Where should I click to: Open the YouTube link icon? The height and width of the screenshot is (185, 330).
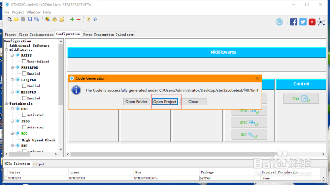pos(312,22)
